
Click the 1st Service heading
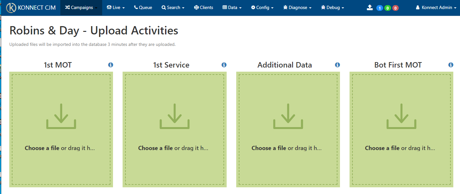171,65
